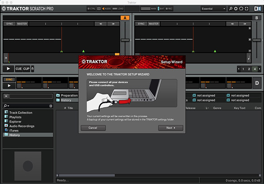Cancel the Traktor Setup Wizard

pyautogui.click(x=93, y=128)
